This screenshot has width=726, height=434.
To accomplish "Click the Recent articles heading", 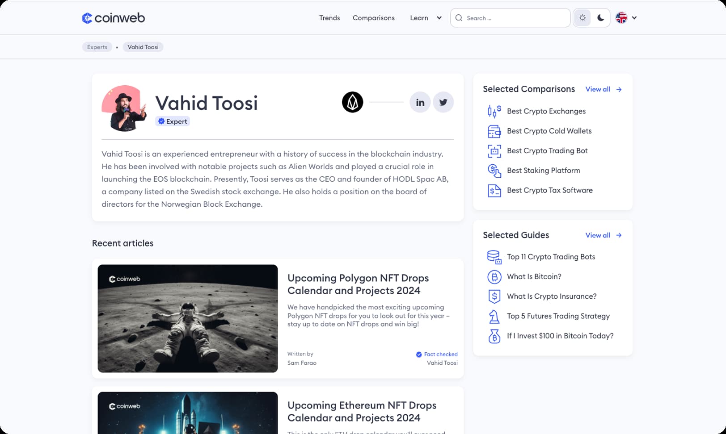I will click(123, 243).
